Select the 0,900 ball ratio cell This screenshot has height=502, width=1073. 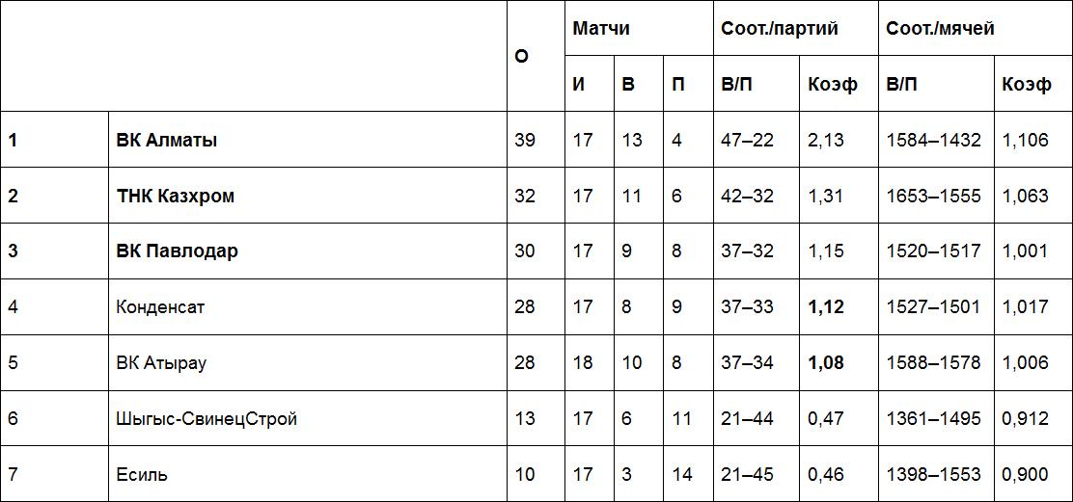click(x=1025, y=475)
